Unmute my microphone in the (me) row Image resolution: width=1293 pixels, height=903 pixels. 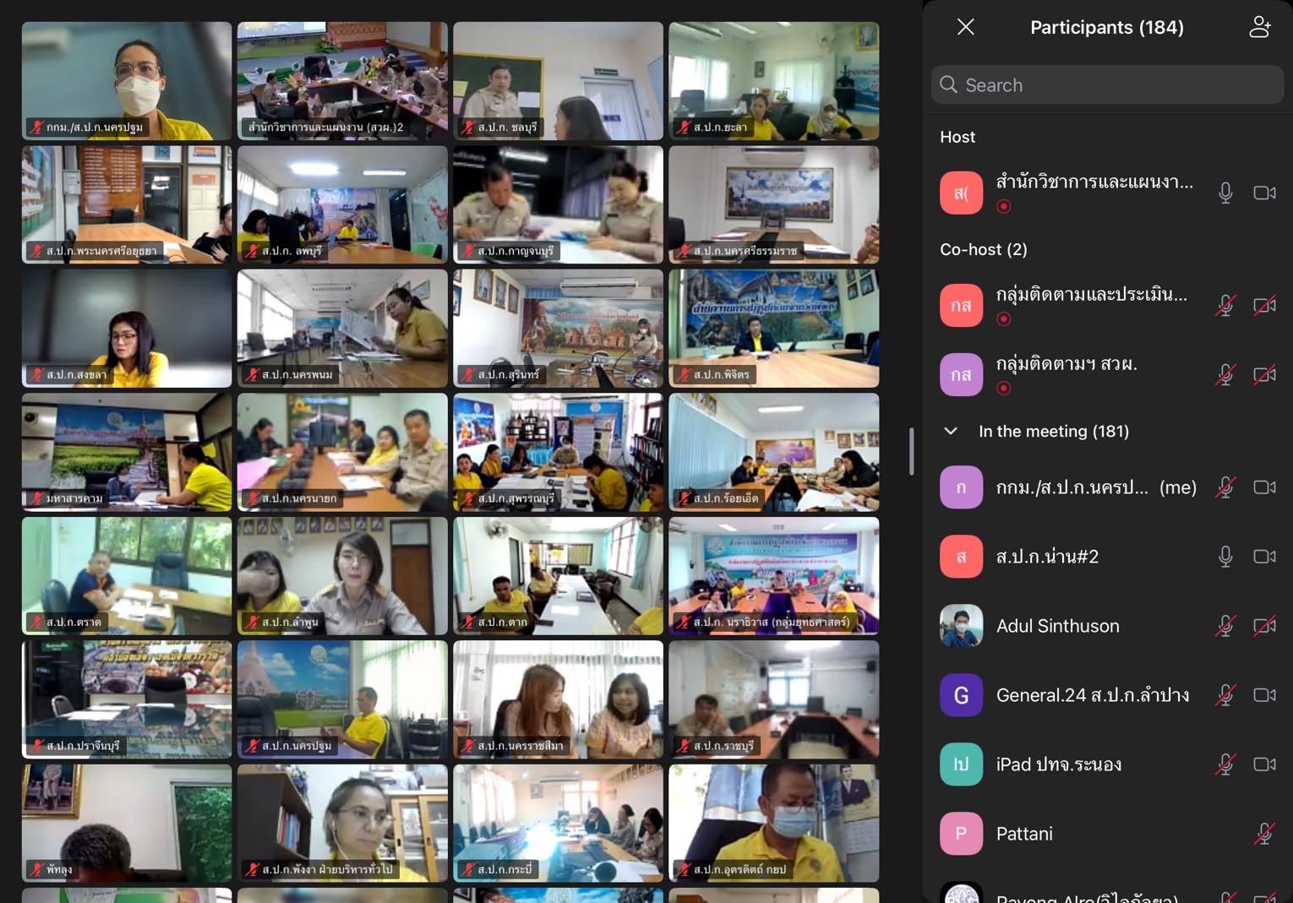1225,487
